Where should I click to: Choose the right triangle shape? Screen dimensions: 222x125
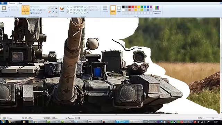click(x=68, y=10)
